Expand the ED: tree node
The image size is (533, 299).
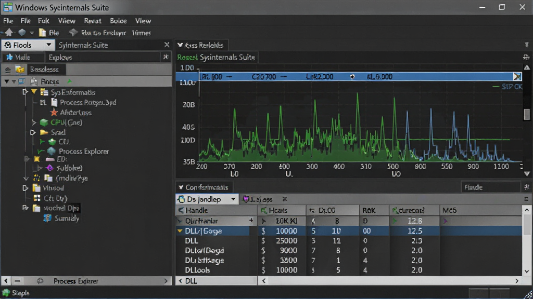click(x=27, y=159)
